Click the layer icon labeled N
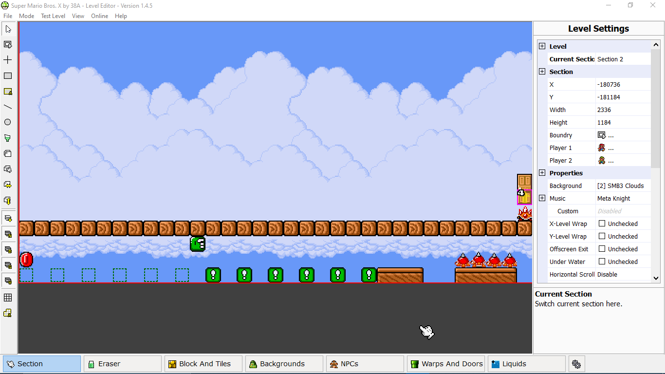 [8, 233]
